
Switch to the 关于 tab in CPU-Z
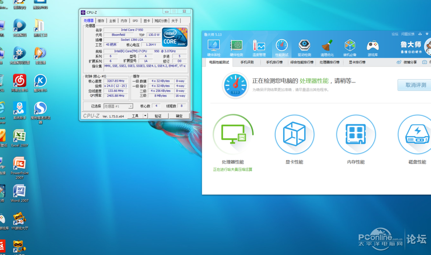(175, 21)
